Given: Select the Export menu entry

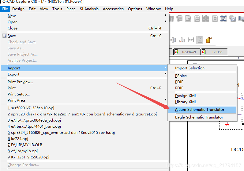Looking at the screenshot, I should pos(85,74).
